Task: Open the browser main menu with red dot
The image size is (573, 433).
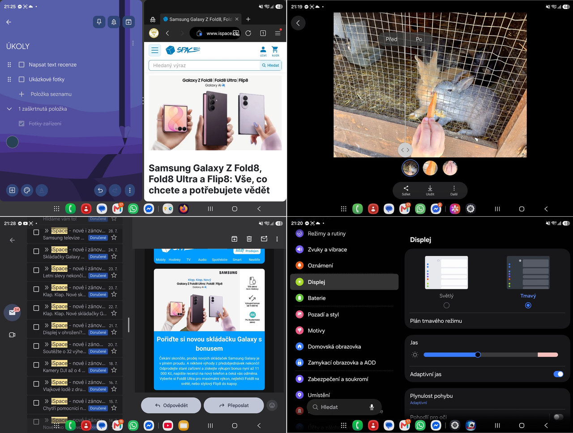Action: (278, 33)
